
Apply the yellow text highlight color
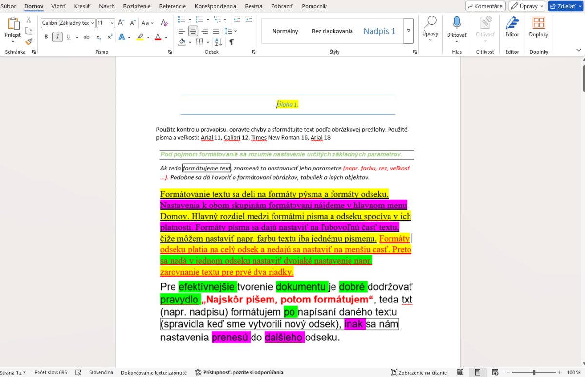140,37
